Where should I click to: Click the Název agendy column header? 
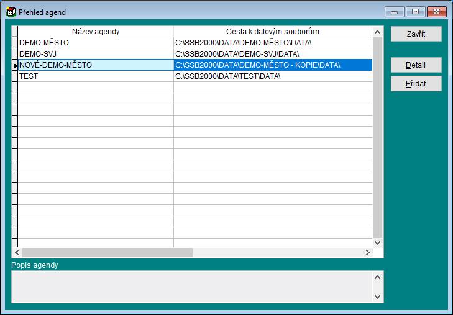coord(95,32)
